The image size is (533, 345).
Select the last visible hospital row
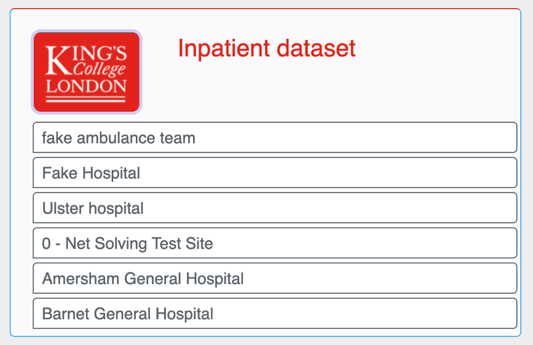pos(275,314)
